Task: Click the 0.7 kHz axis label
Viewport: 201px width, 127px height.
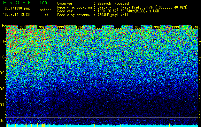Action: (3, 105)
